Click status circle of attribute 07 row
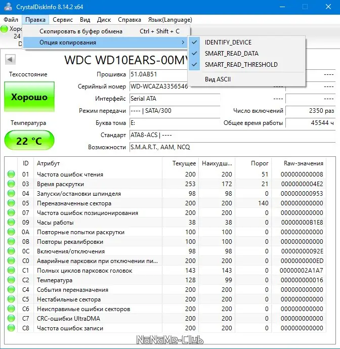Viewport: 340px width, 349px height. pos(11,212)
